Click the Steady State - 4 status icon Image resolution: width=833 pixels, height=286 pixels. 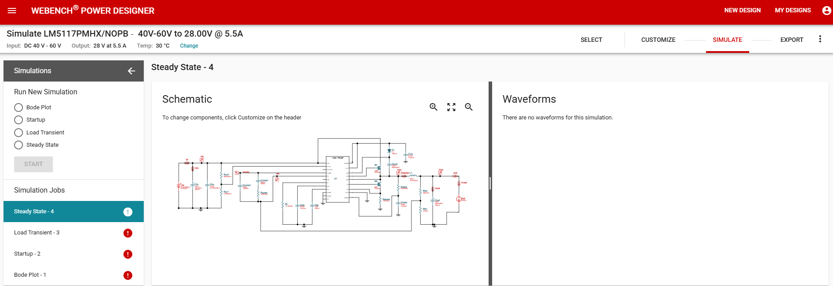[128, 212]
